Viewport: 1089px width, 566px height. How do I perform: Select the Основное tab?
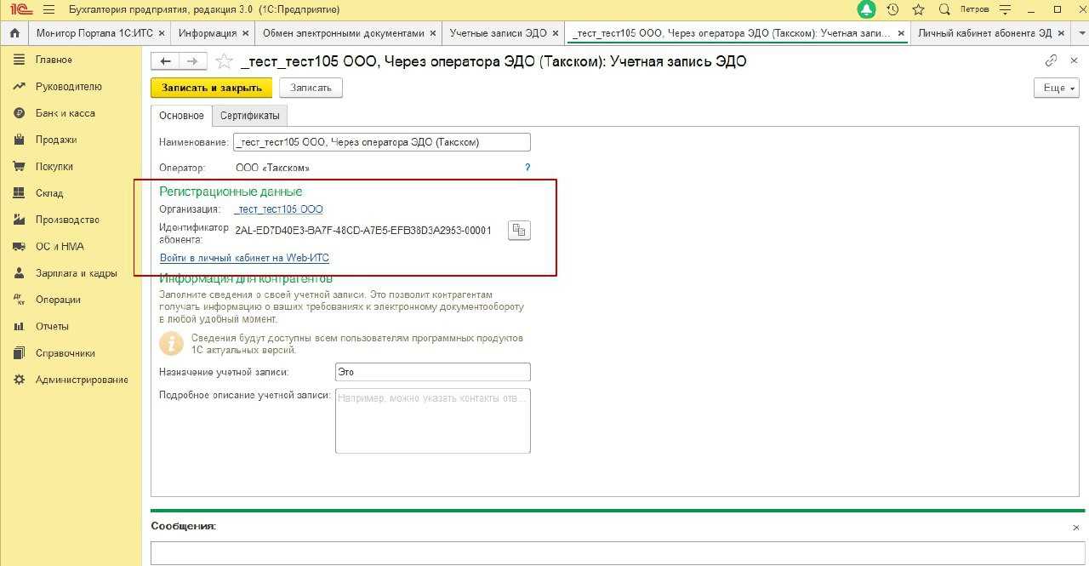(181, 116)
